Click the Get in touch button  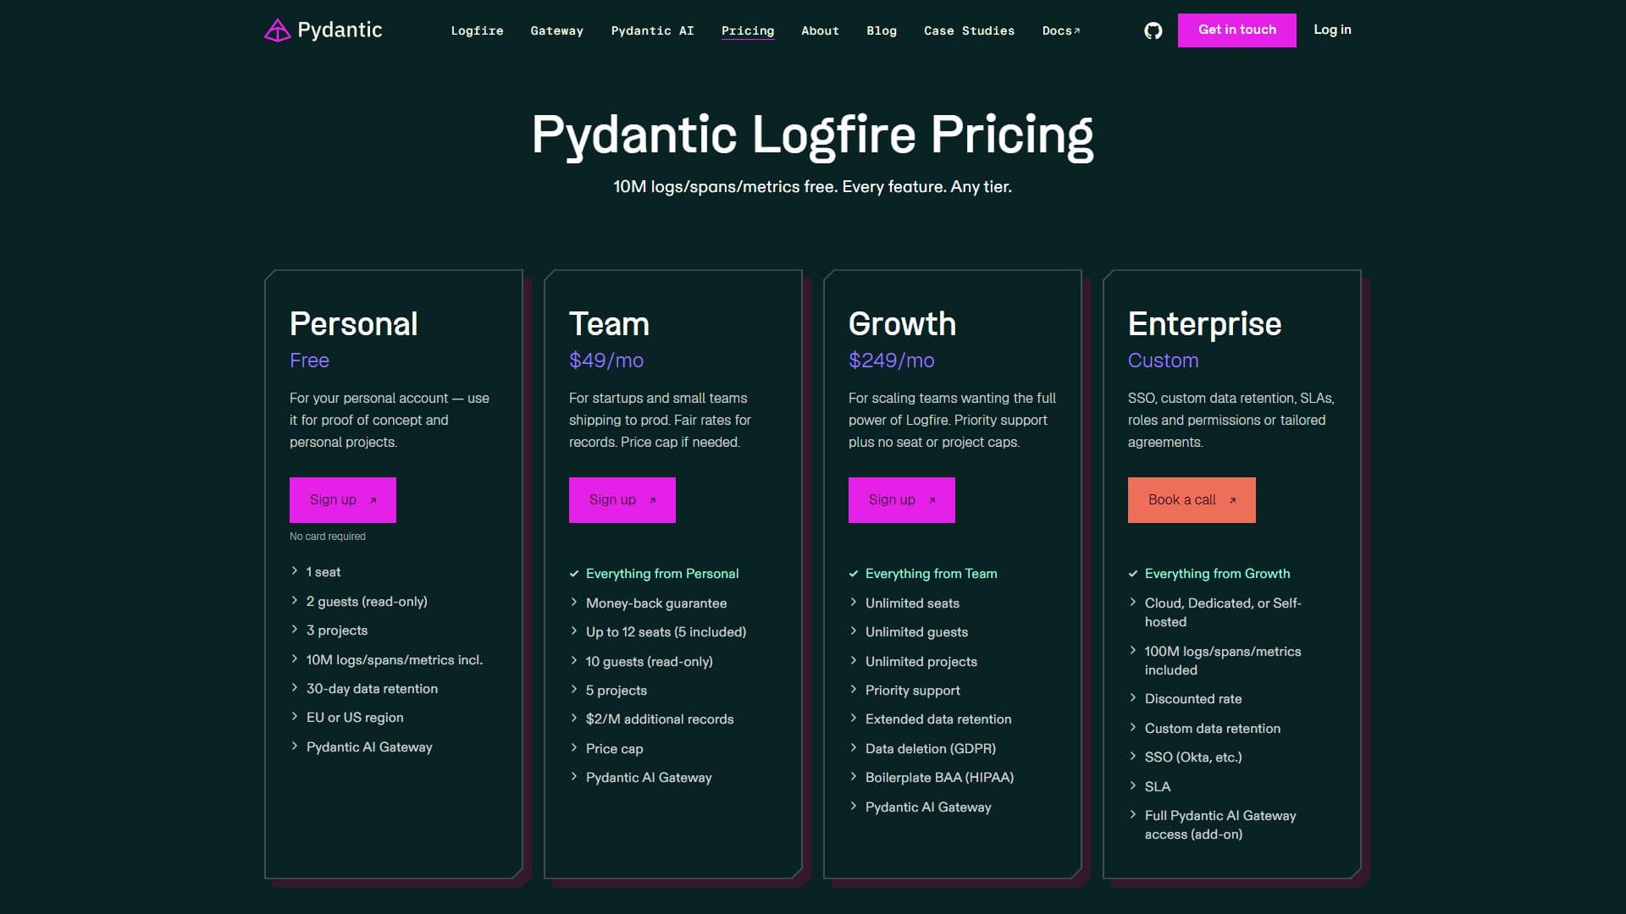(x=1236, y=30)
